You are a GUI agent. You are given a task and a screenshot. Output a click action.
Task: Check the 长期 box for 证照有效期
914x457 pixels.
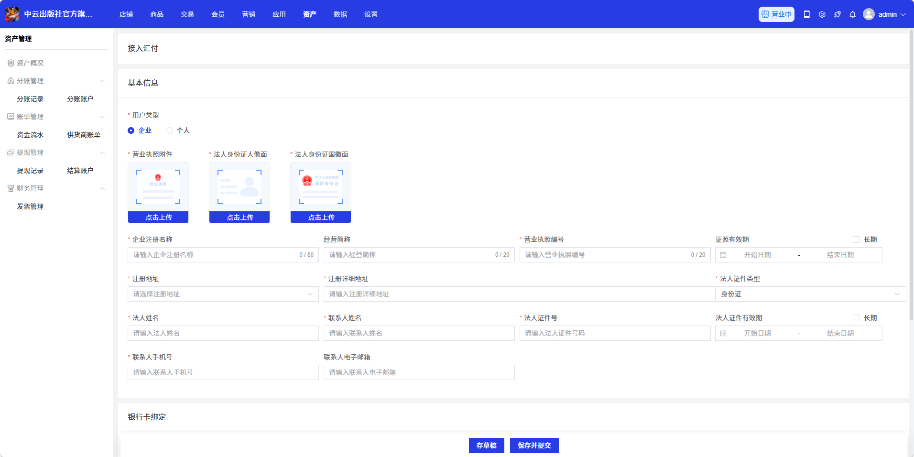tap(856, 239)
